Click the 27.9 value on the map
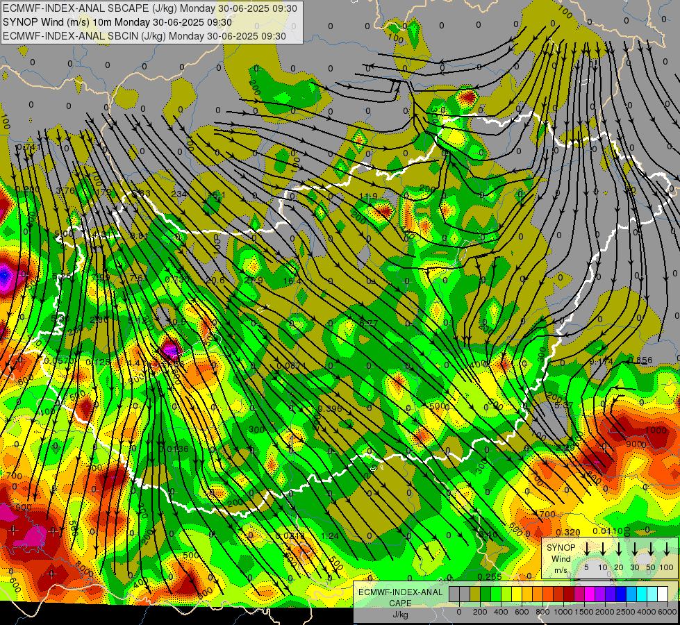The width and height of the screenshot is (680, 625). pyautogui.click(x=254, y=280)
